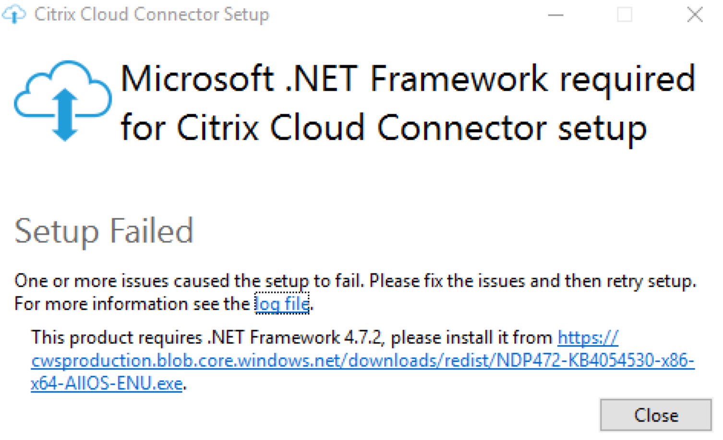Click the 'Microsoft .NET Framework required' heading line
The width and height of the screenshot is (723, 440).
[408, 79]
